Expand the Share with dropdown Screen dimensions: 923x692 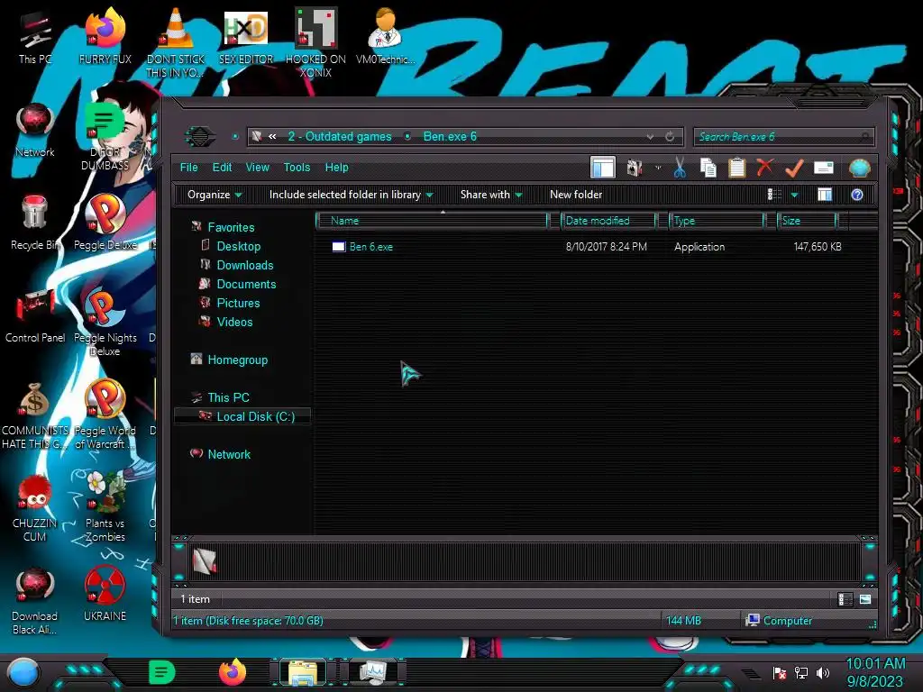(491, 195)
